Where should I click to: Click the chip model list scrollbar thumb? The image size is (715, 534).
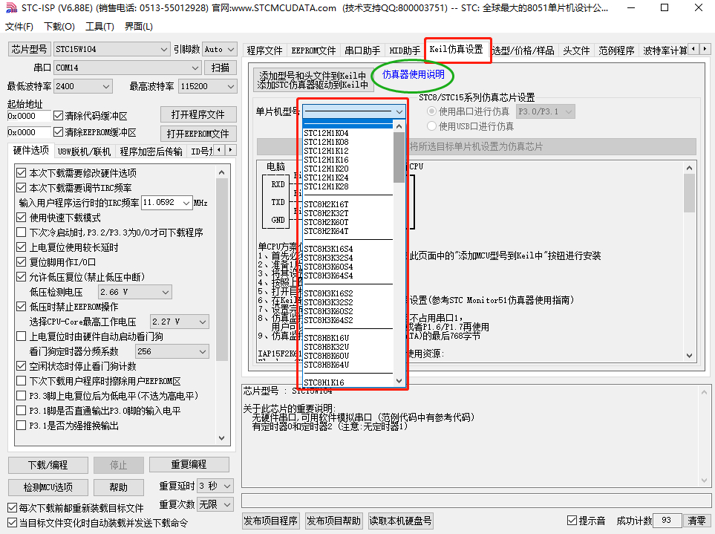[x=399, y=157]
